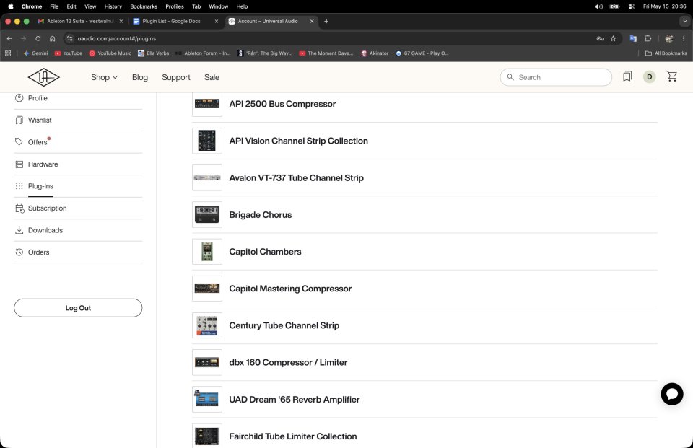The height and width of the screenshot is (448, 693).
Task: Click the Profile sidebar icon
Action: point(19,98)
